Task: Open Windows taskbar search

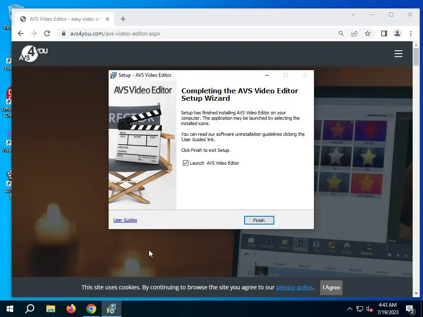Action: click(30, 309)
